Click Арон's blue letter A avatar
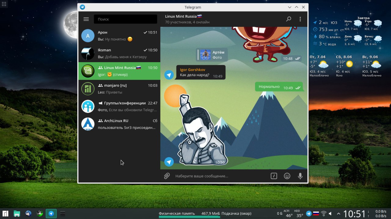 (88, 36)
